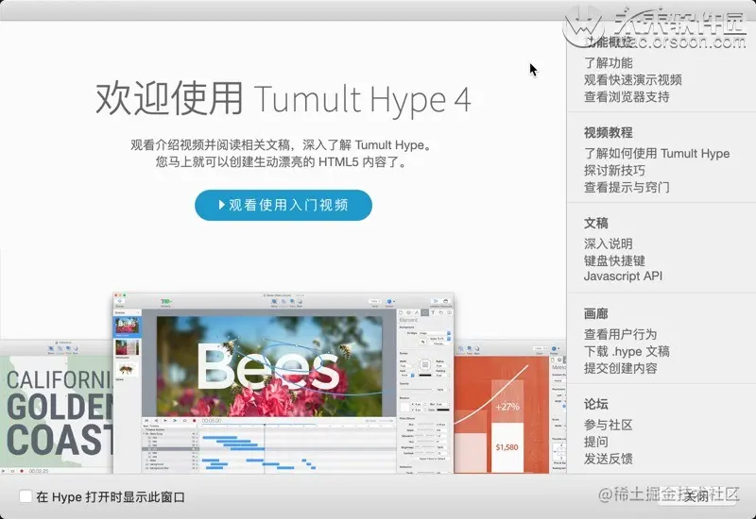This screenshot has height=519, width=756.
Task: Click the 查看提示与窍门 link
Action: tap(627, 187)
